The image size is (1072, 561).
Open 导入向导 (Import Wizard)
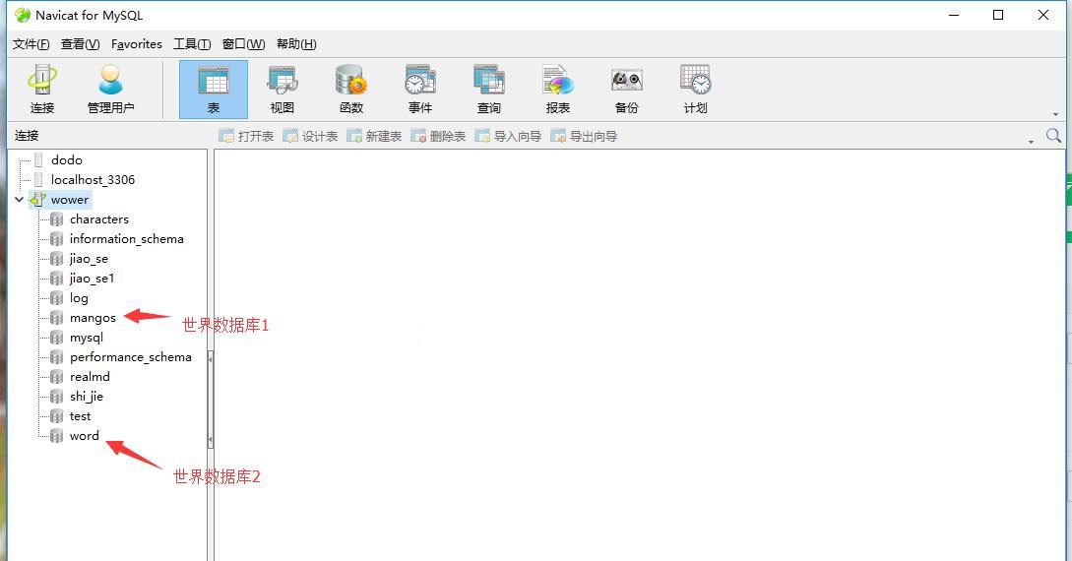click(x=508, y=136)
